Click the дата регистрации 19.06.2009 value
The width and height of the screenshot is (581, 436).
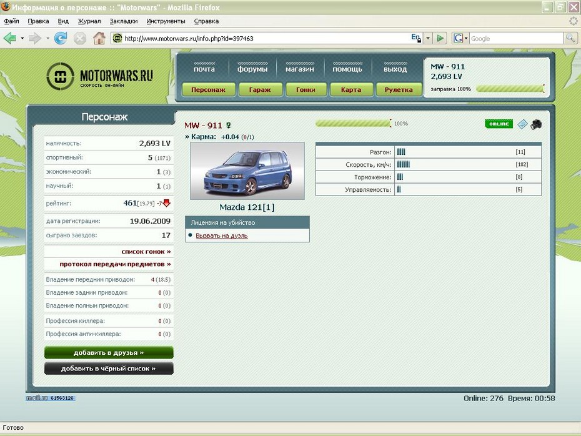pos(150,221)
